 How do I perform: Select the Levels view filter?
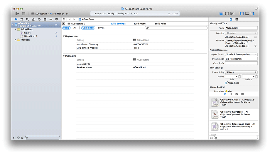click(x=101, y=28)
